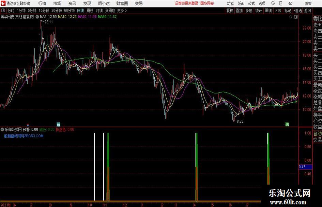Viewport: 322px width, 207px height.
Task: Switch to the 5分钟 period
Action: coord(32,11)
